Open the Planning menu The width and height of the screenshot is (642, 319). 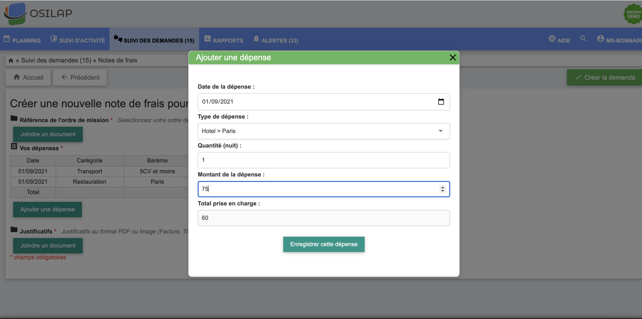(22, 39)
